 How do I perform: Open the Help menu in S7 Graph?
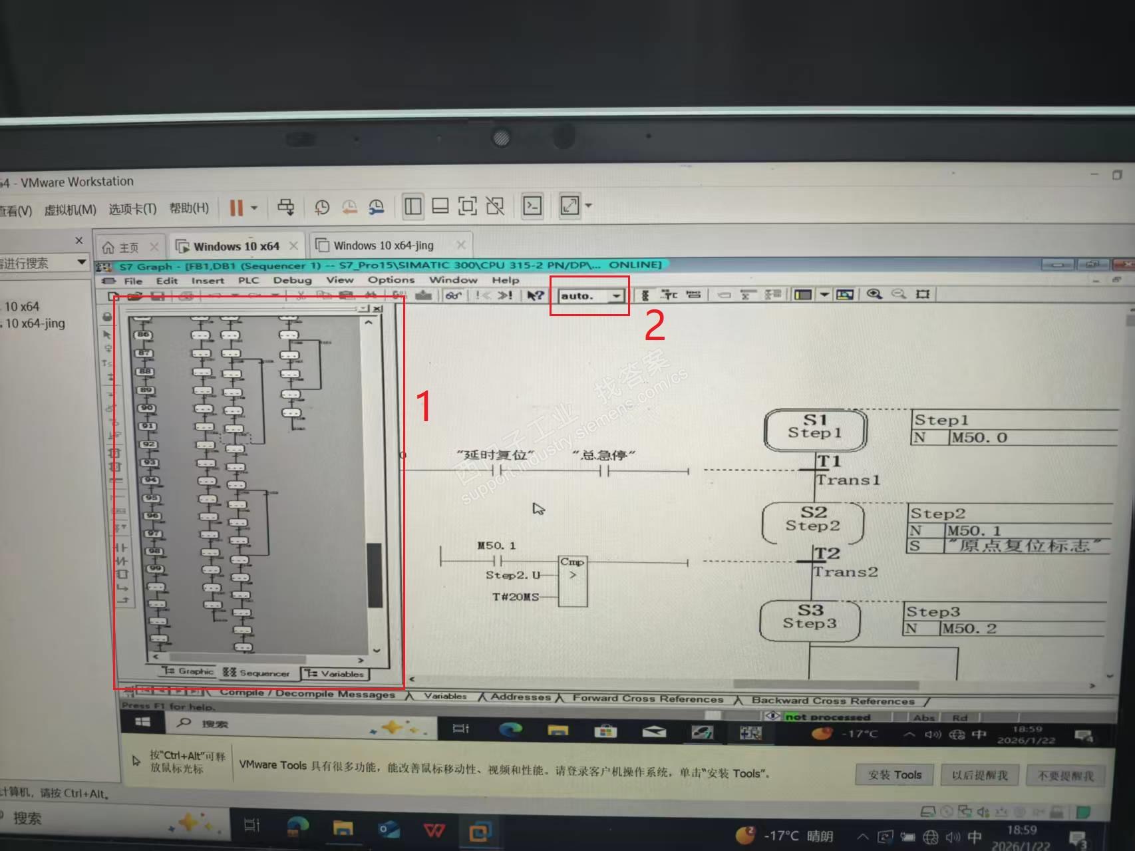506,280
